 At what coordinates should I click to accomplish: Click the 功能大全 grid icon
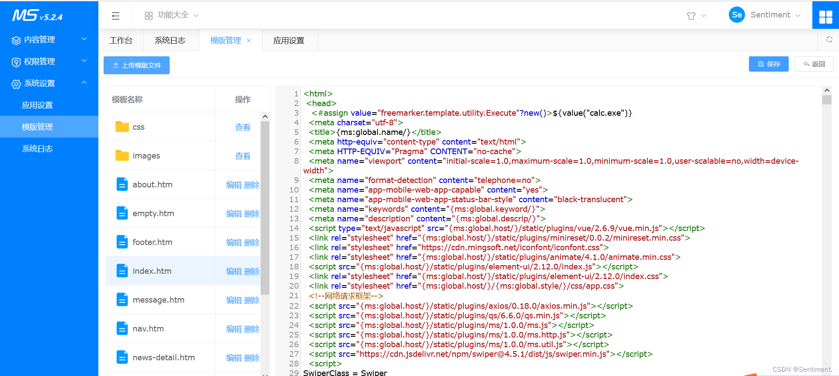point(149,16)
